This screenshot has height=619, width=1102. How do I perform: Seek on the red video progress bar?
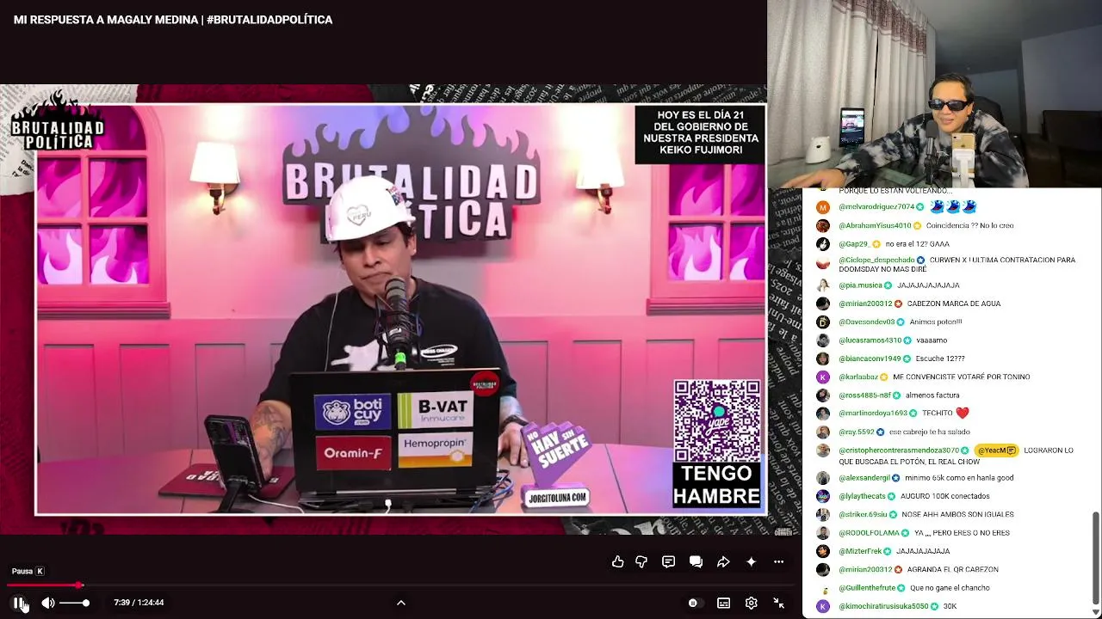pos(400,585)
